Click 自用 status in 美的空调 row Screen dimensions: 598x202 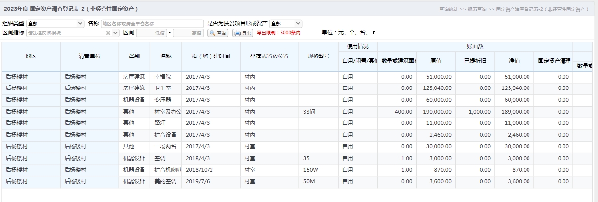[357, 181]
